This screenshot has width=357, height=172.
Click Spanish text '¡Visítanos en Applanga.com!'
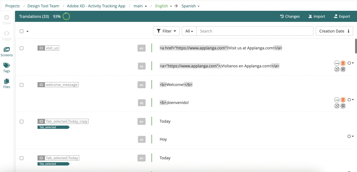246,66
